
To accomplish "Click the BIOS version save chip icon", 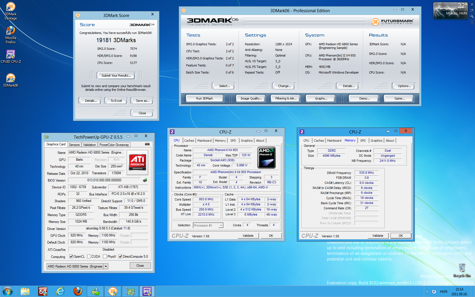I will point(145,180).
